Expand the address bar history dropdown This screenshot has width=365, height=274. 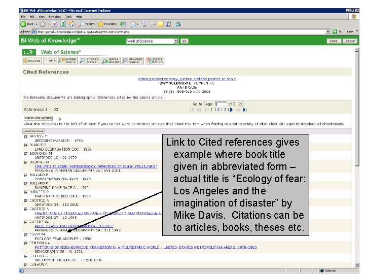328,31
